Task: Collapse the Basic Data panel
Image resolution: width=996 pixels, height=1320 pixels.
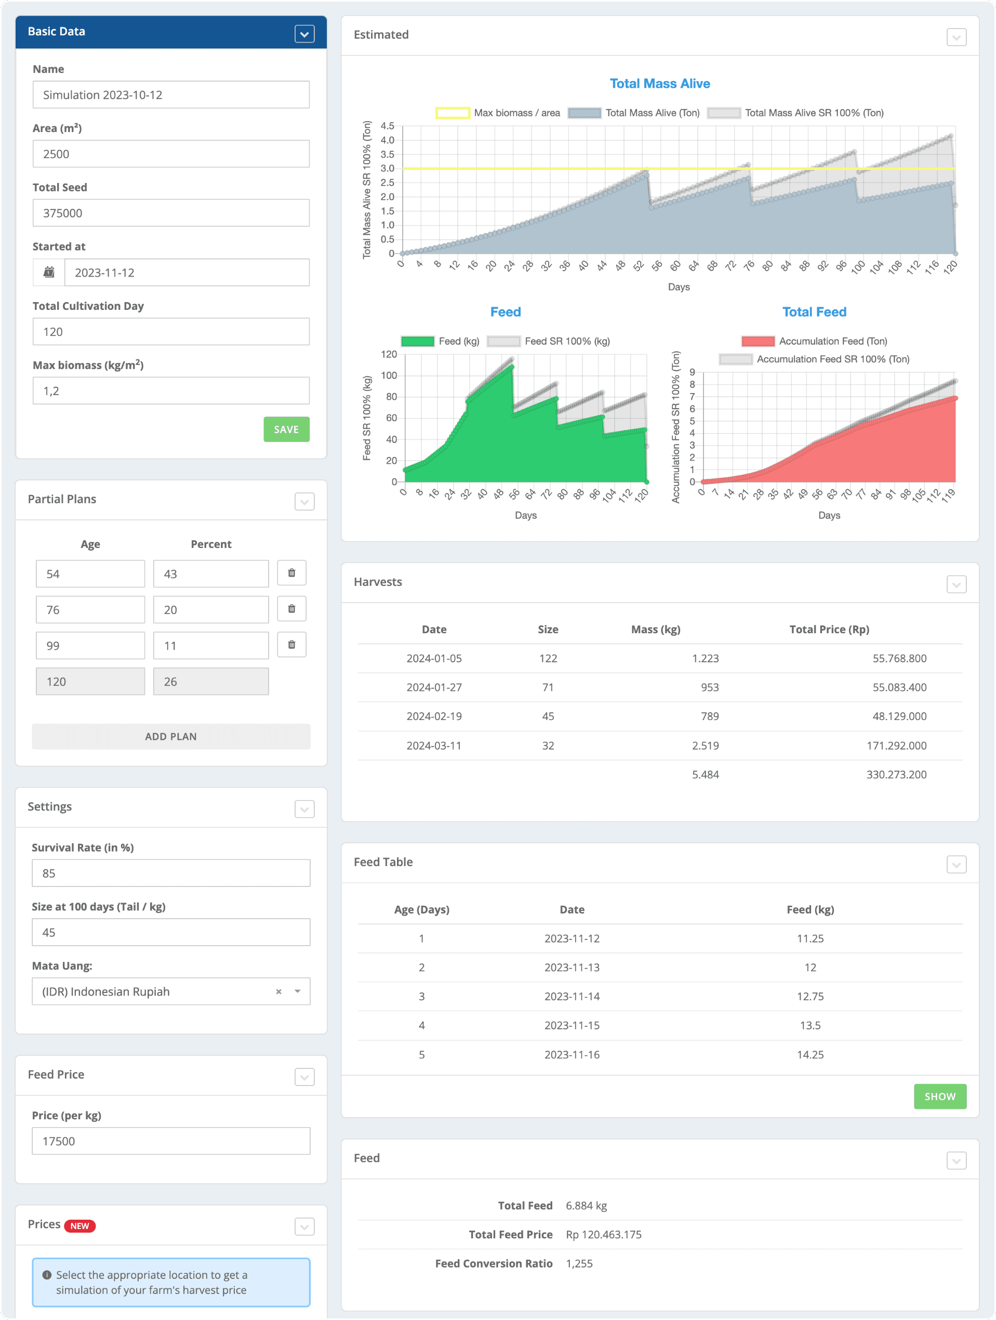Action: pyautogui.click(x=304, y=34)
